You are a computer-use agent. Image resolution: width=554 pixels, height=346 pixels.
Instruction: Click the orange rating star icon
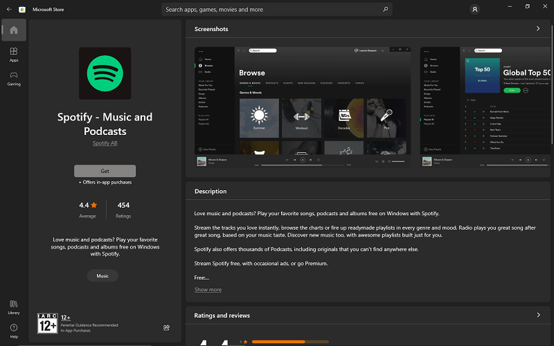click(x=93, y=205)
